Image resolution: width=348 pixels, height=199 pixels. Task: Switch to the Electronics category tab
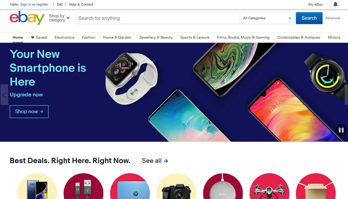[x=64, y=37]
